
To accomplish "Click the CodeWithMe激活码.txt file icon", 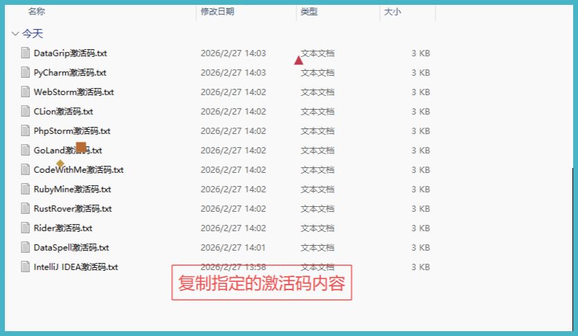I will coord(25,169).
